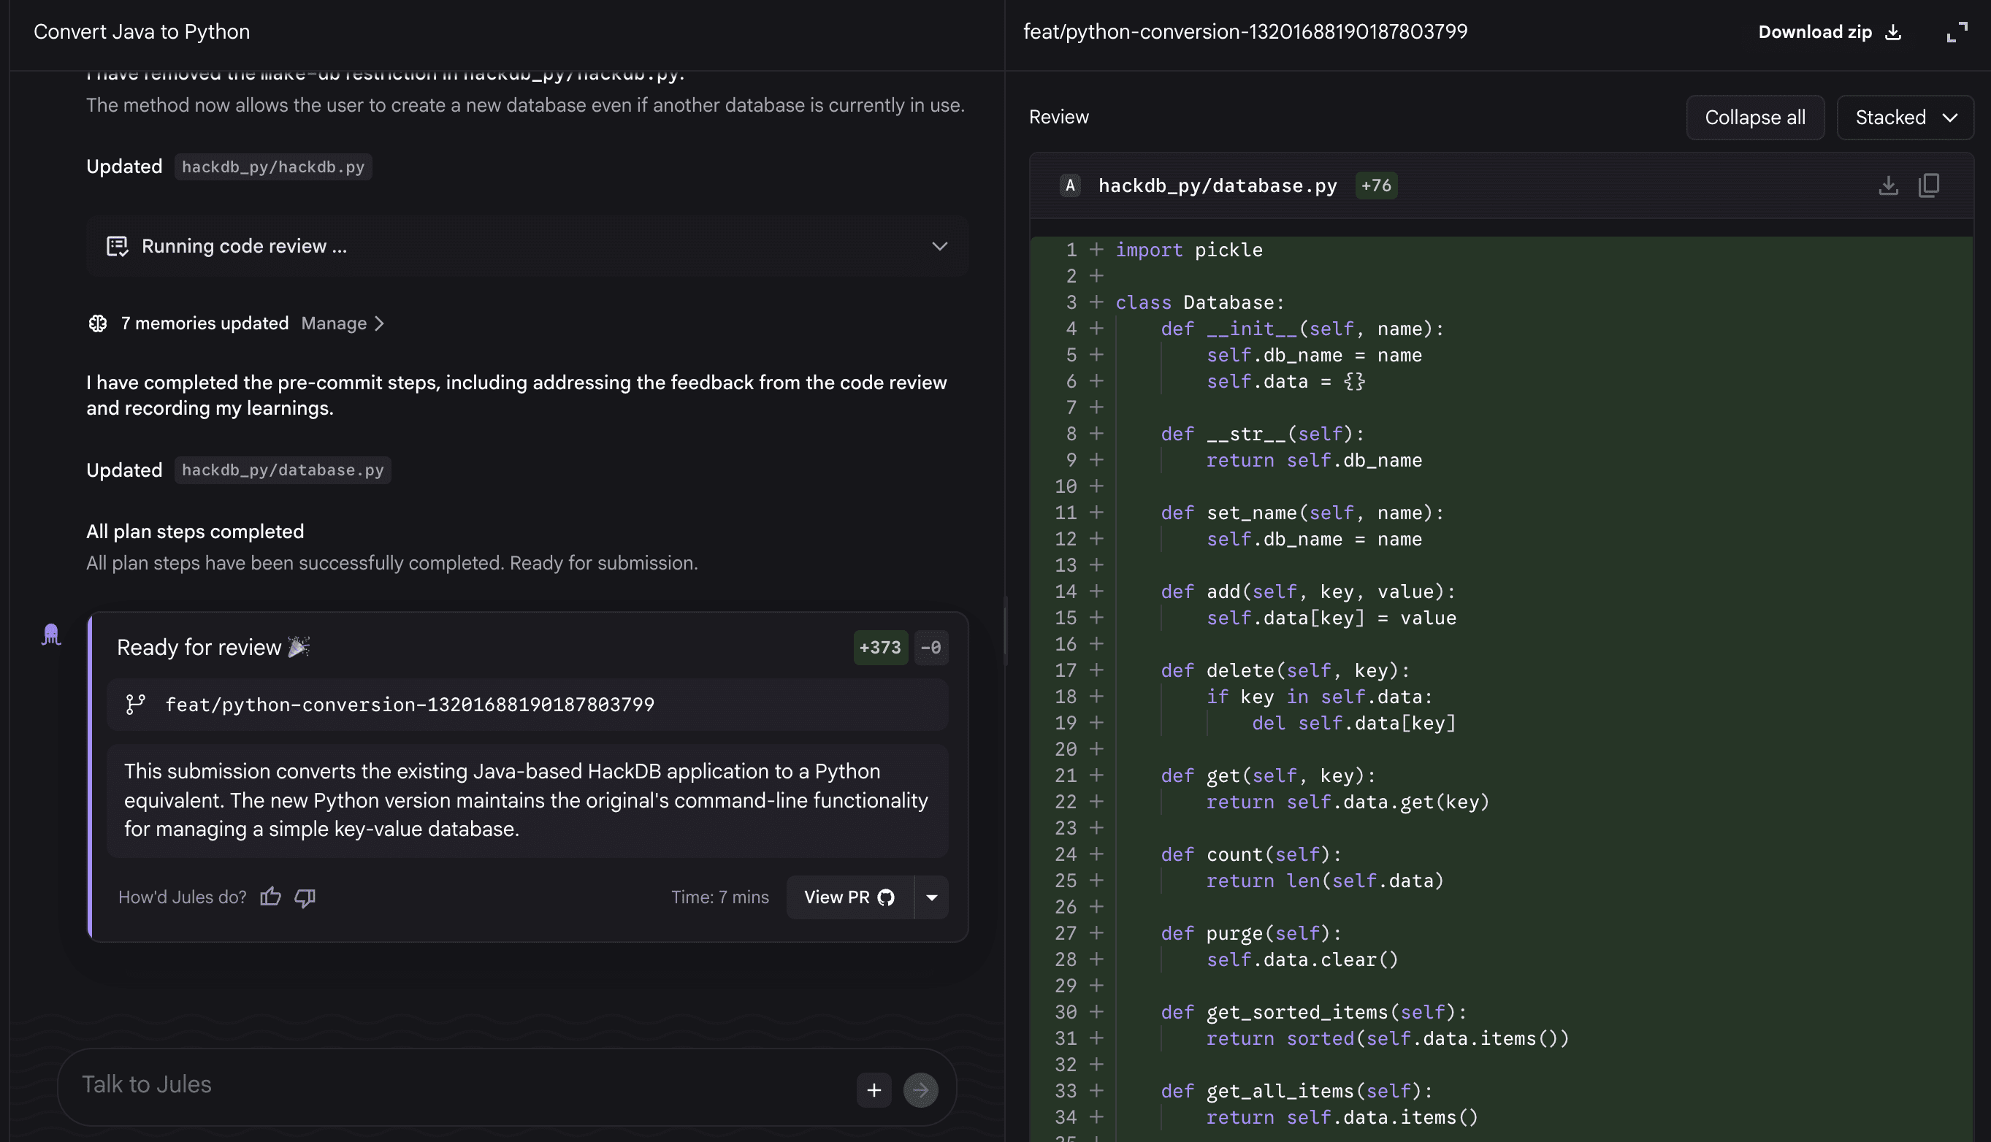Open the Stacked view dropdown
The width and height of the screenshot is (1991, 1142).
click(1905, 117)
